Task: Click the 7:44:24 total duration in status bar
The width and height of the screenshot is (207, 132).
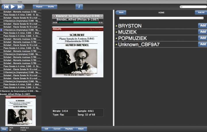Action: click(x=23, y=130)
